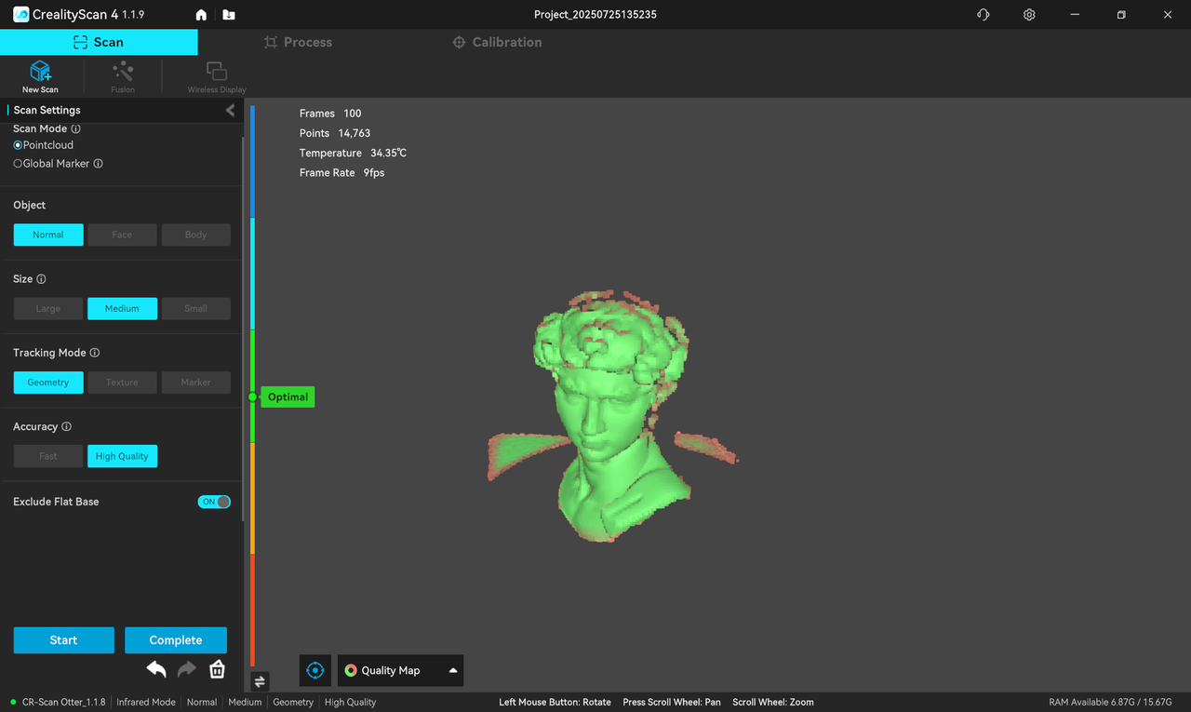Toggle the Exclude Flat Base switch
Viewport: 1191px width, 712px height.
pos(214,502)
